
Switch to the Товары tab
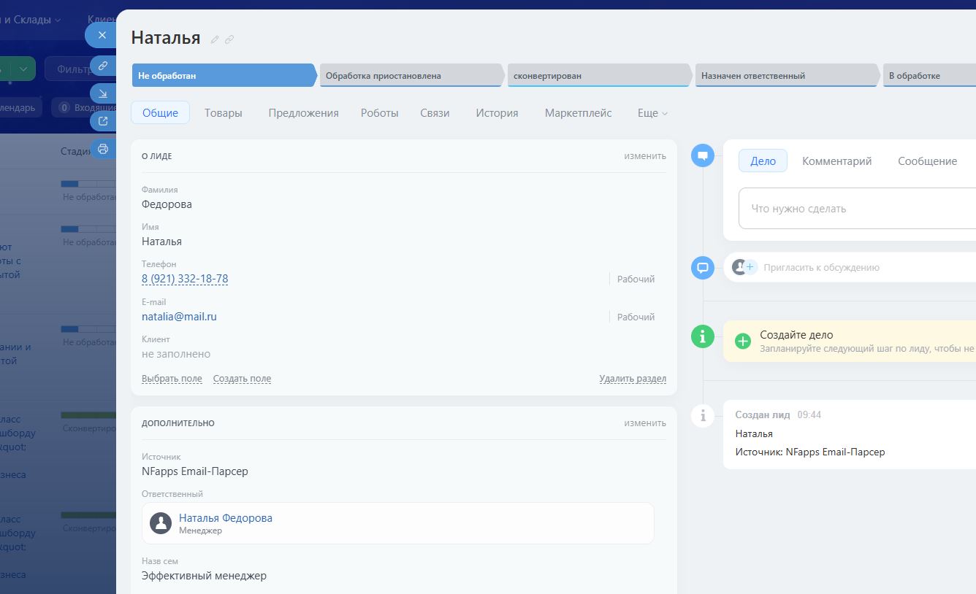point(223,113)
